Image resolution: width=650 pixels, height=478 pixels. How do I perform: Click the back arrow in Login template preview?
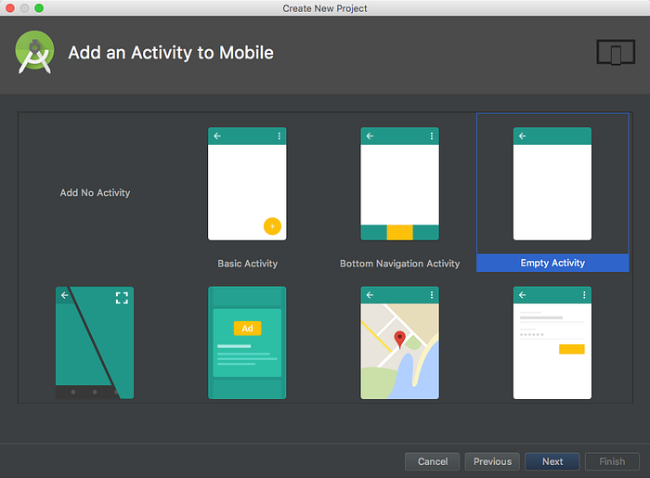[x=522, y=295]
